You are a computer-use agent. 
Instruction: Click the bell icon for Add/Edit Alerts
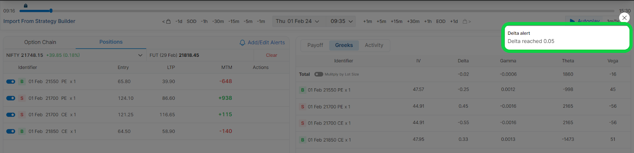(x=243, y=43)
